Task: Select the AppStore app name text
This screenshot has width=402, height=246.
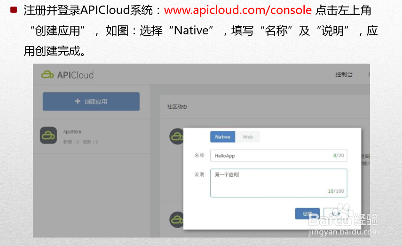Action: pos(72,132)
